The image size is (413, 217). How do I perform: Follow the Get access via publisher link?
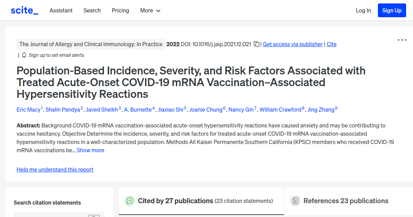point(292,44)
